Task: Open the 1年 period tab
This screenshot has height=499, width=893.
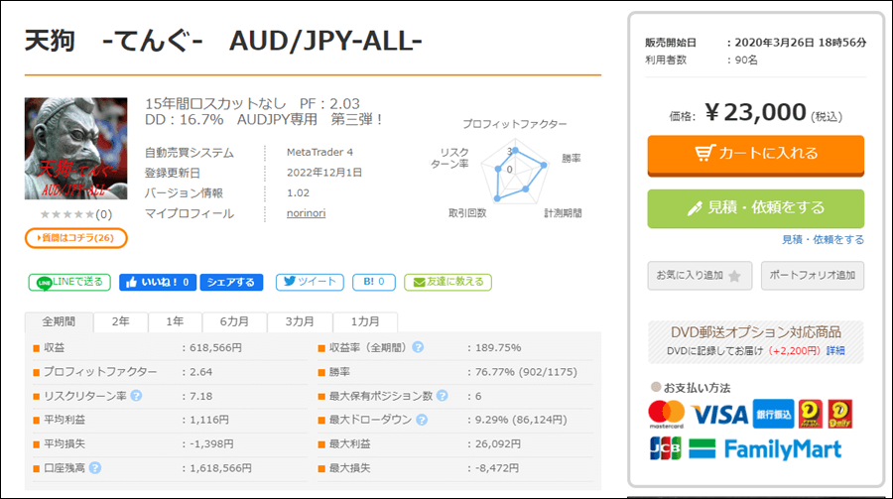Action: pos(175,321)
